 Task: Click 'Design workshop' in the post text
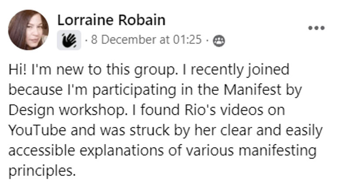click(68, 110)
